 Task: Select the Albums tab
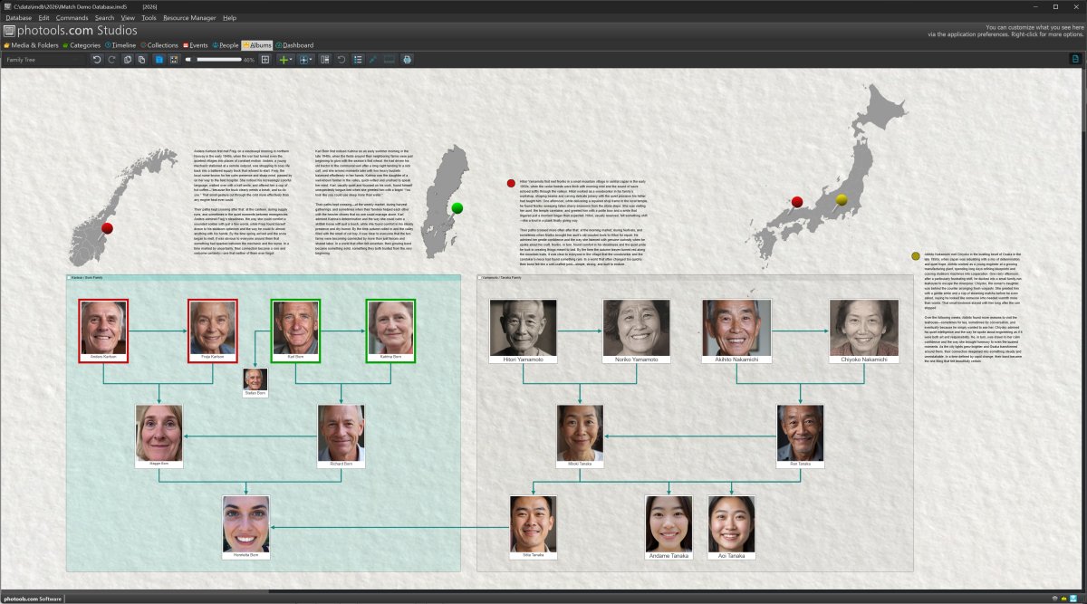pos(256,44)
